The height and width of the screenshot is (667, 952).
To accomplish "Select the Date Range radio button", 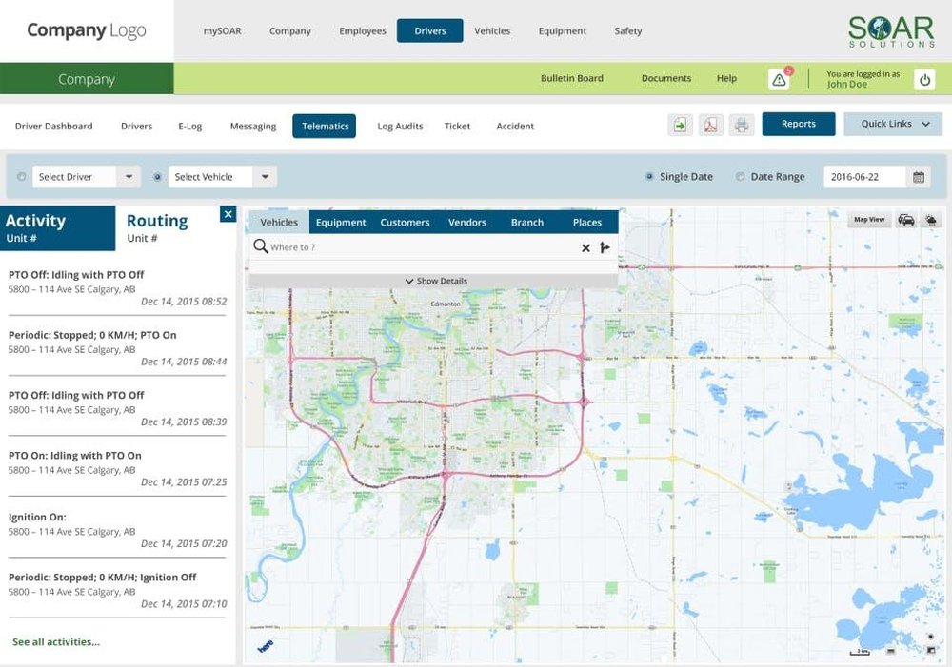I will pos(739,176).
